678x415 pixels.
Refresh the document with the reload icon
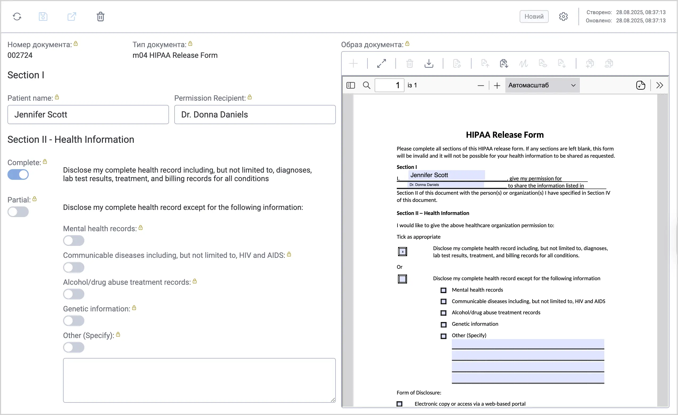pos(17,17)
